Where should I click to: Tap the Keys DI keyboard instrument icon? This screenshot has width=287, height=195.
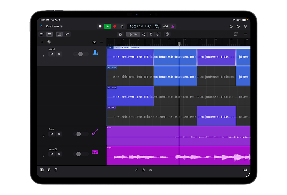[95, 152]
